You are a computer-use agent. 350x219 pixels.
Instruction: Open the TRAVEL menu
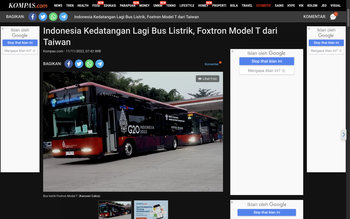click(x=247, y=6)
